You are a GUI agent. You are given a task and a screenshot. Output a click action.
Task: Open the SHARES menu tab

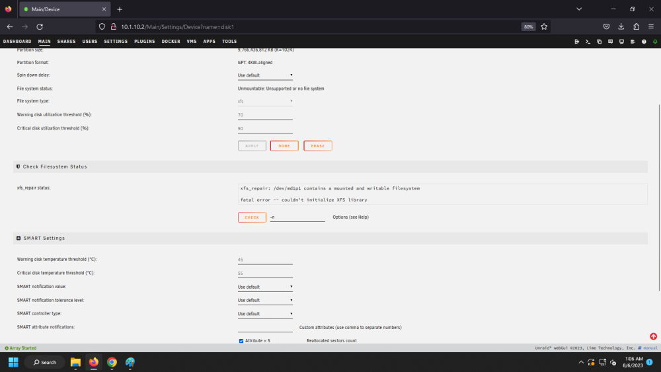66,41
